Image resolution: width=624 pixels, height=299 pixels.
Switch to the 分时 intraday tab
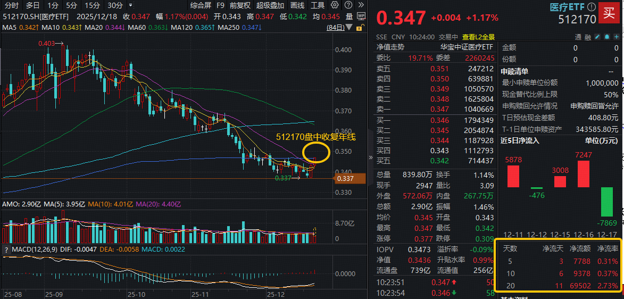10,5
